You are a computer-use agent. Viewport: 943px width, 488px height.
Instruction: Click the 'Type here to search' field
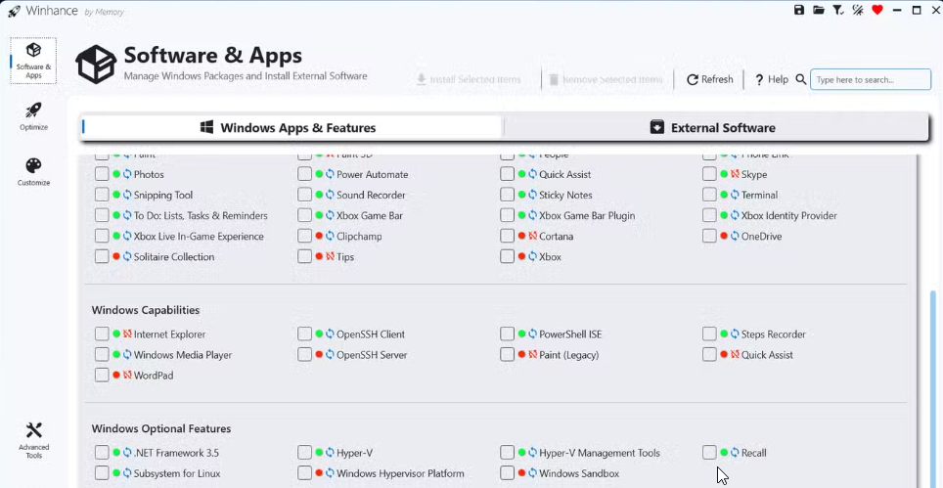click(871, 79)
